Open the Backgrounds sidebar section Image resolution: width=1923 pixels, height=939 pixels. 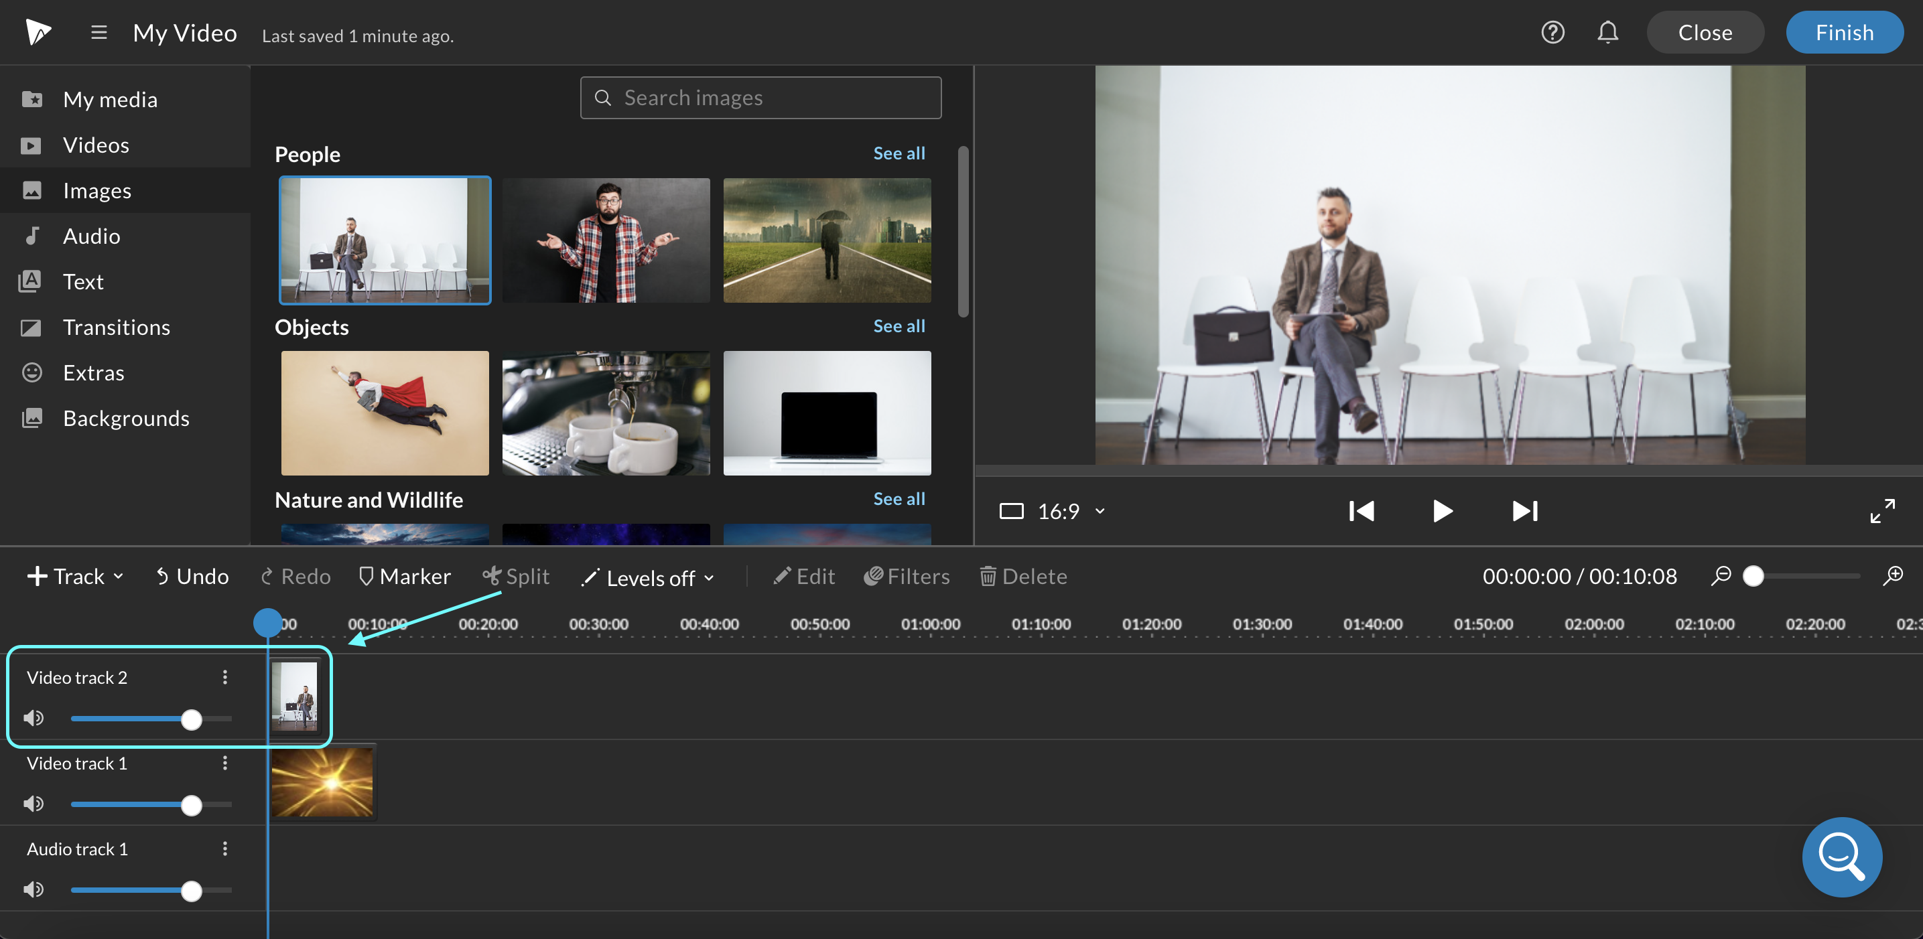pos(125,418)
